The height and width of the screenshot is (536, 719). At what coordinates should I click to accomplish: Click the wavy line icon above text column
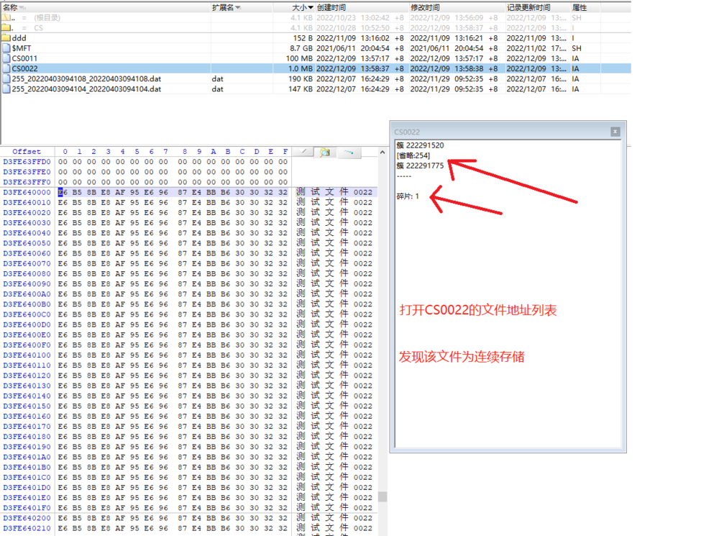coord(349,152)
